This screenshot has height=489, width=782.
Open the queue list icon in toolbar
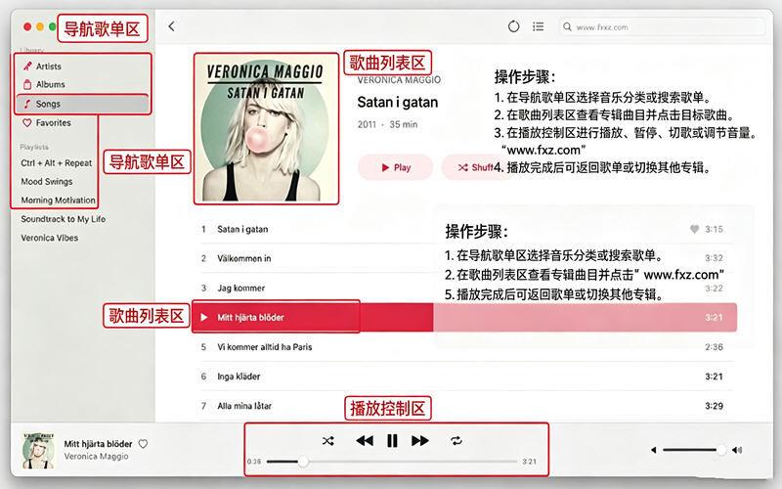(x=538, y=26)
